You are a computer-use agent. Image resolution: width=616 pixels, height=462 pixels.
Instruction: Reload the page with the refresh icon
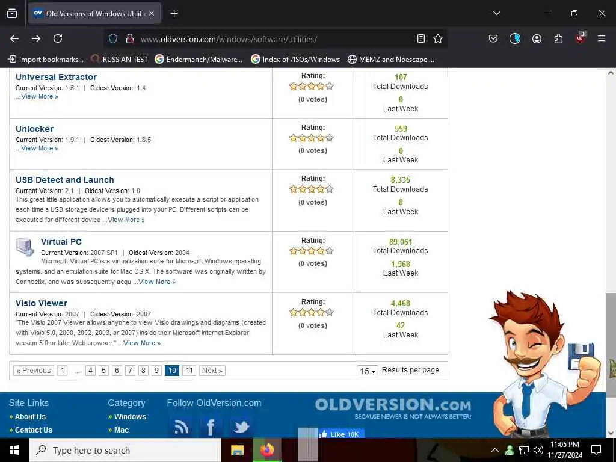[58, 38]
